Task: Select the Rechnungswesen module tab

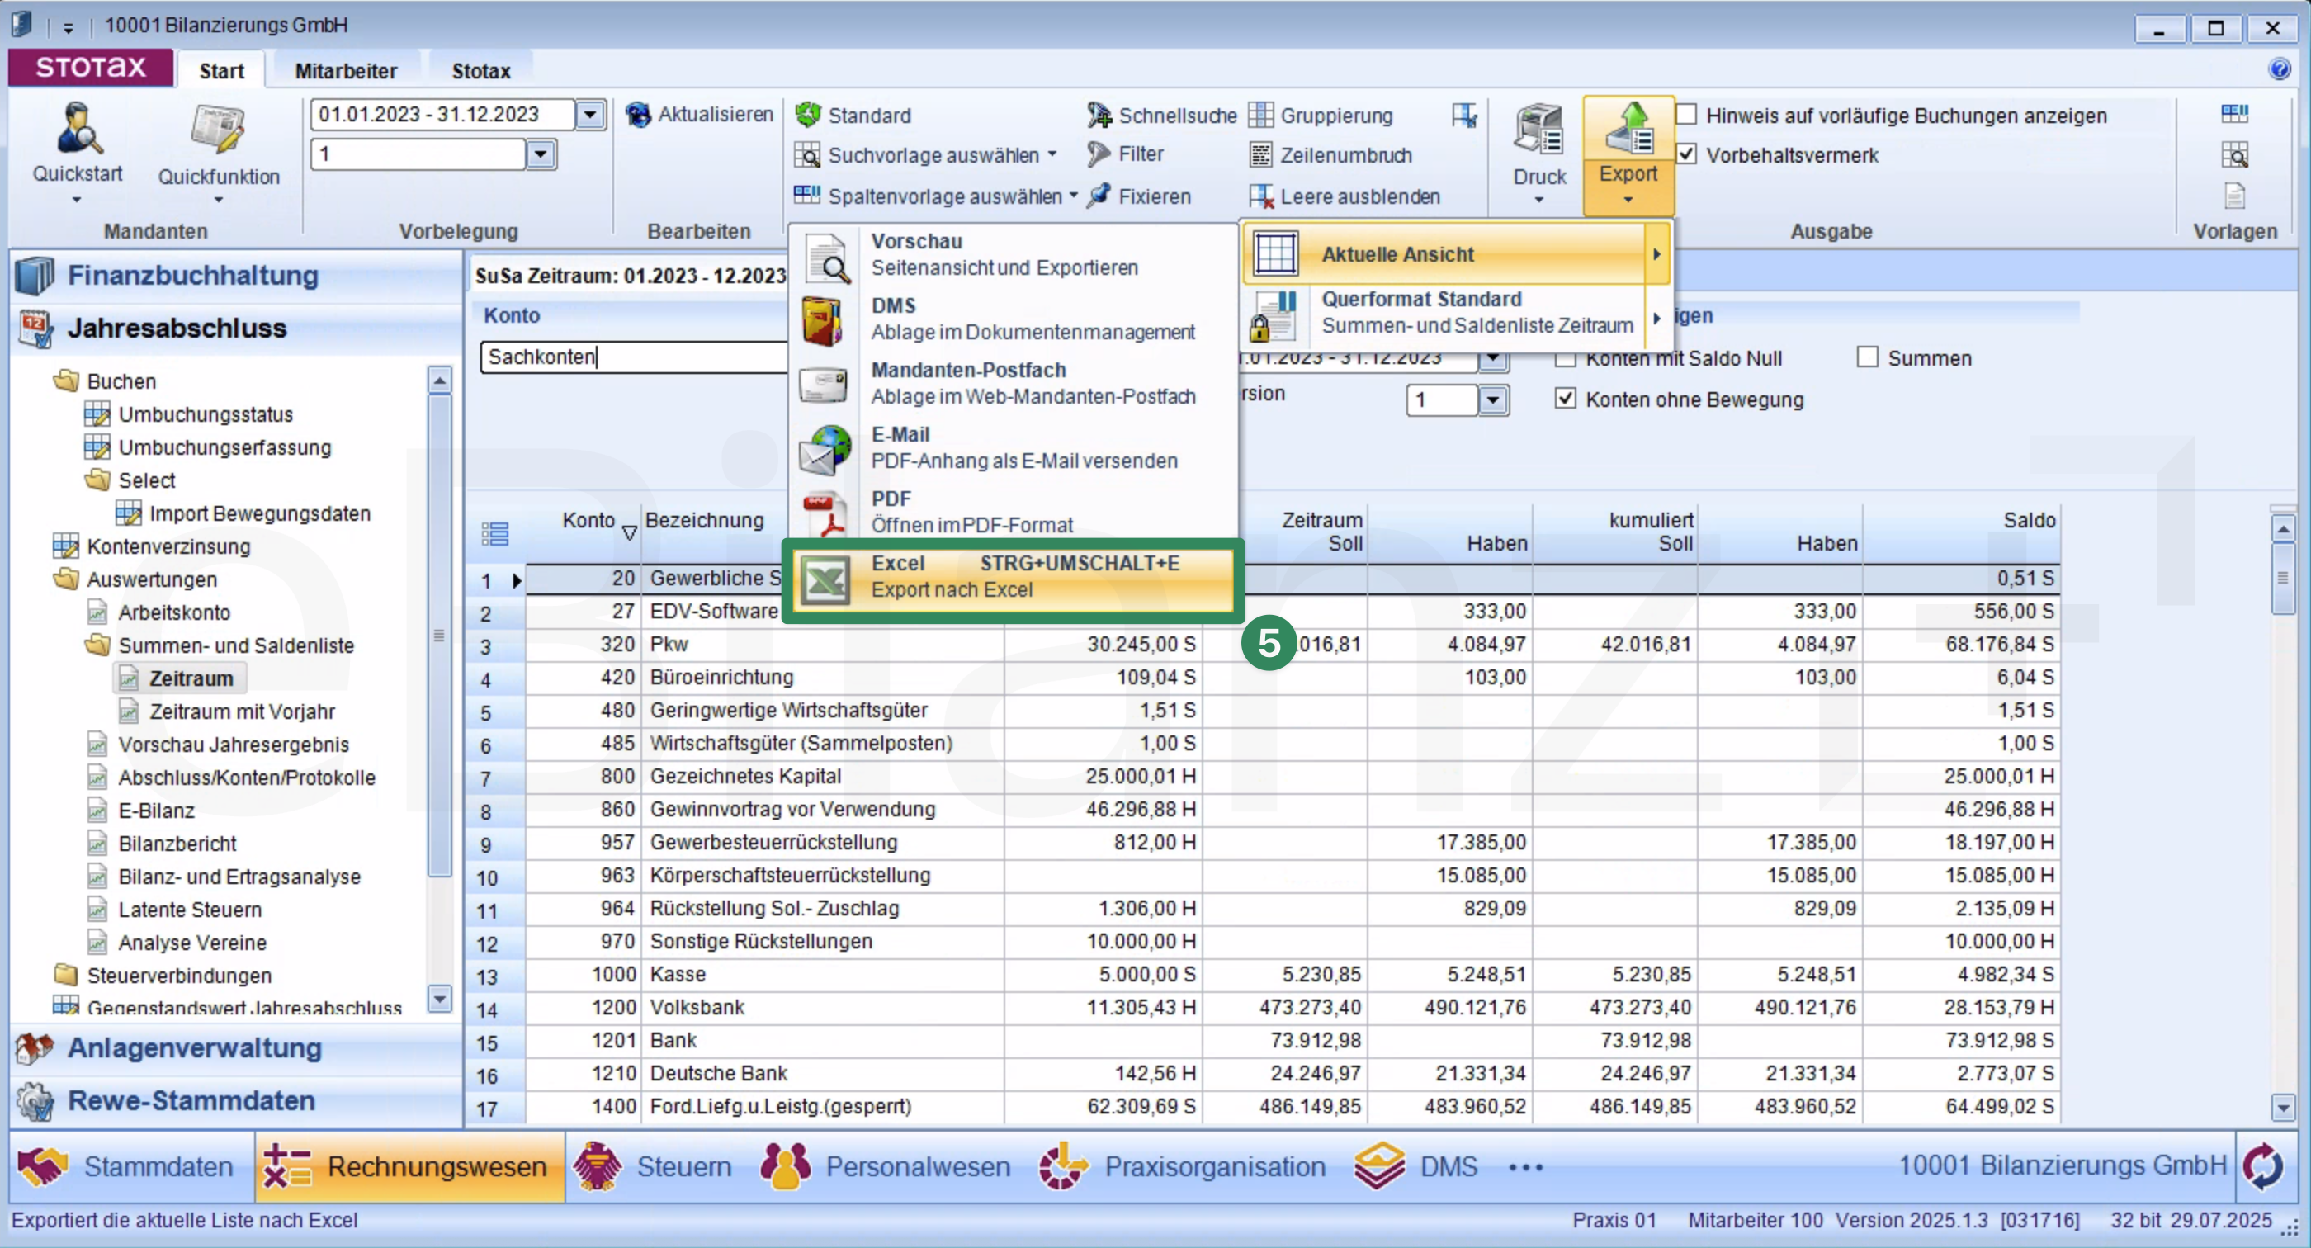Action: pyautogui.click(x=411, y=1166)
